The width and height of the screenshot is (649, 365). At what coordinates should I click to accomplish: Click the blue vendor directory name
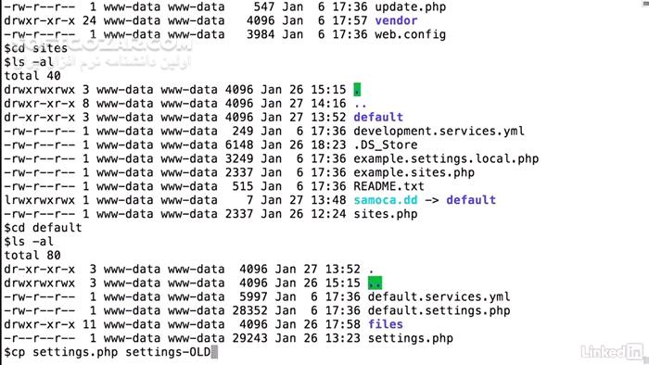396,20
